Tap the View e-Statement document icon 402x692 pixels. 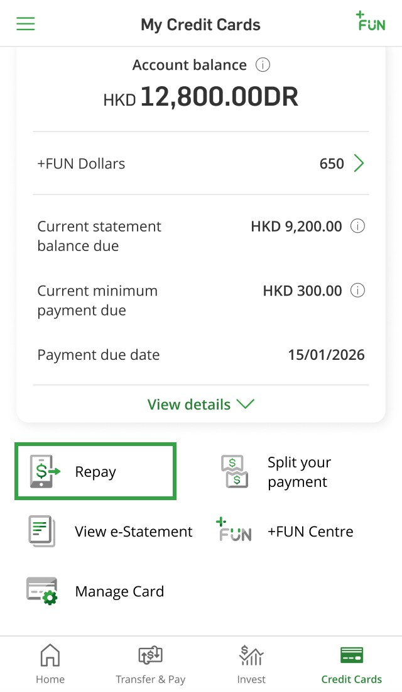pyautogui.click(x=42, y=531)
